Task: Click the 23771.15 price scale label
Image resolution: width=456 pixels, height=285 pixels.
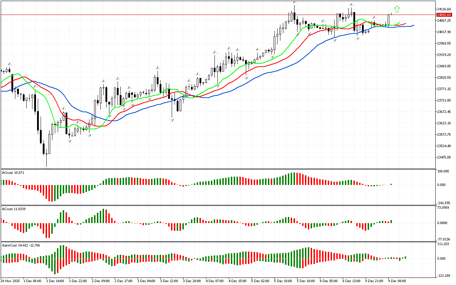Action: [x=444, y=89]
